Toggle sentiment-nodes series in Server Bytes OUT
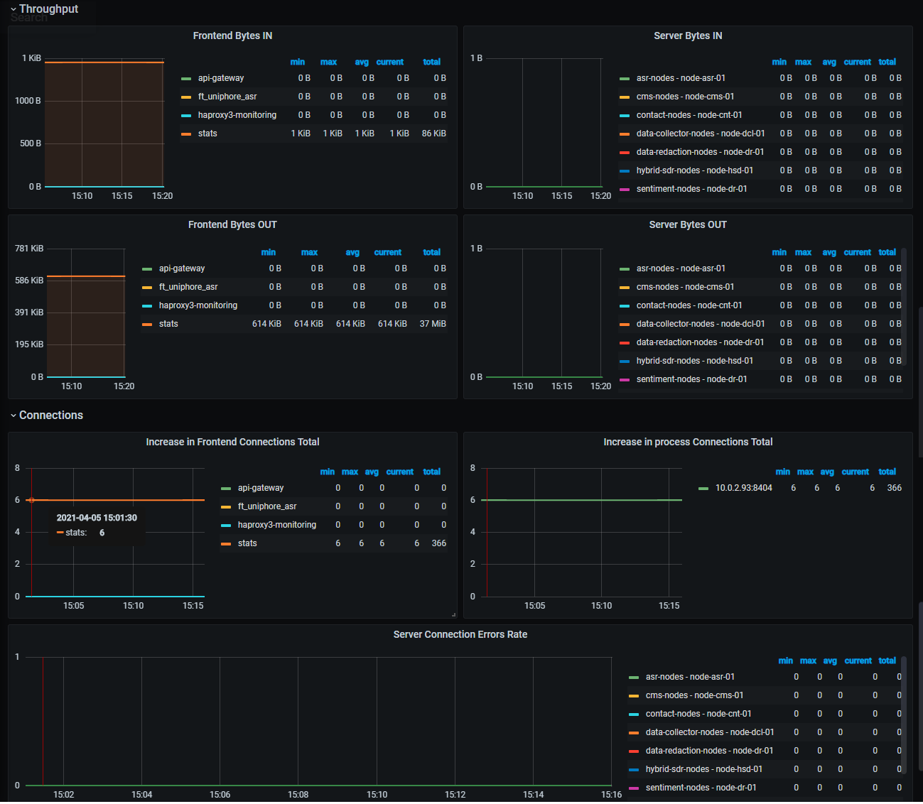Image resolution: width=923 pixels, height=804 pixels. (x=692, y=379)
